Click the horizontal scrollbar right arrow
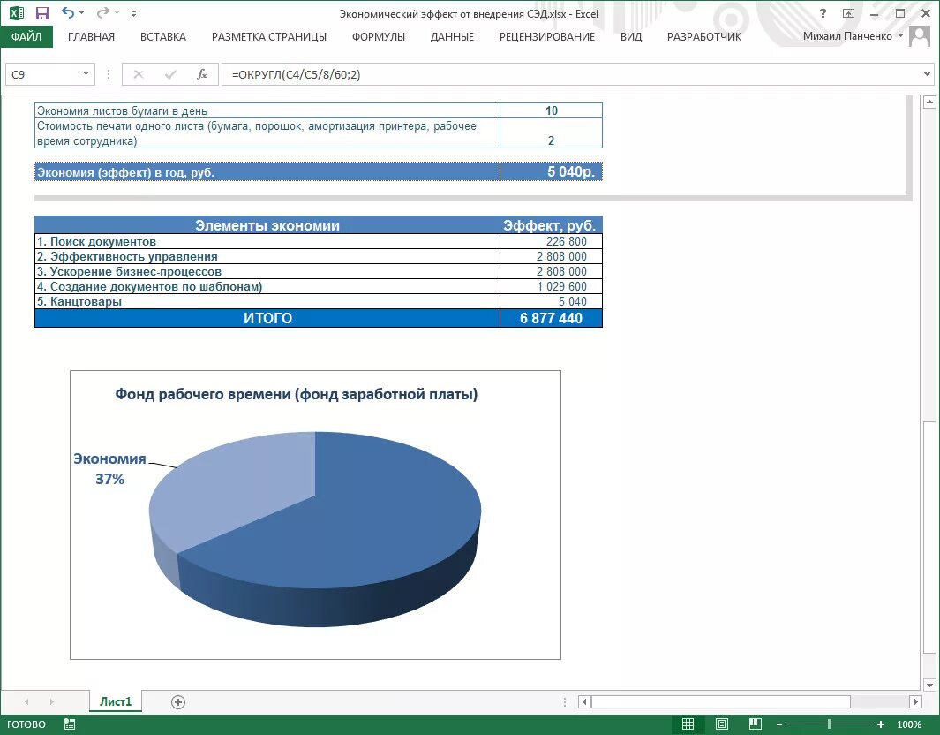The height and width of the screenshot is (735, 940). [915, 701]
